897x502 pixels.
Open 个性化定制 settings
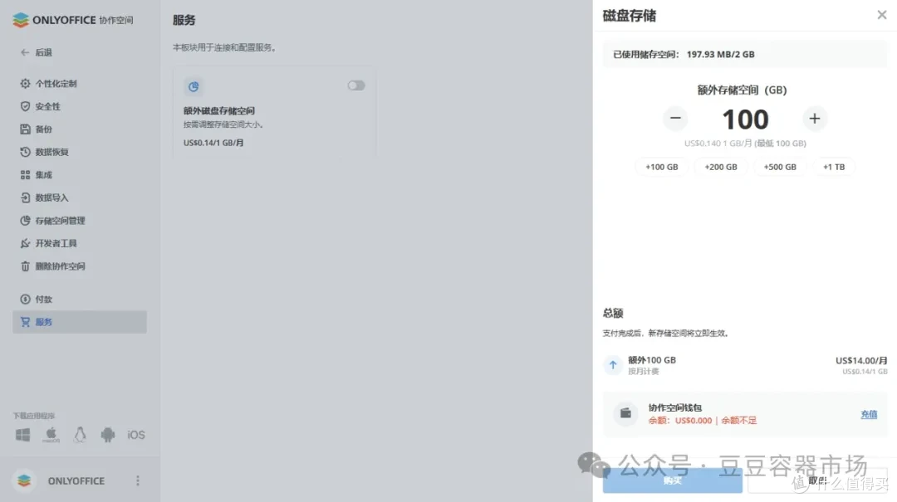(56, 84)
